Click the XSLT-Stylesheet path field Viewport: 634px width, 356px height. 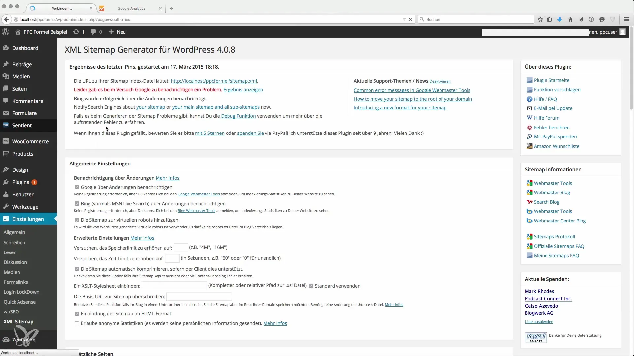(174, 286)
